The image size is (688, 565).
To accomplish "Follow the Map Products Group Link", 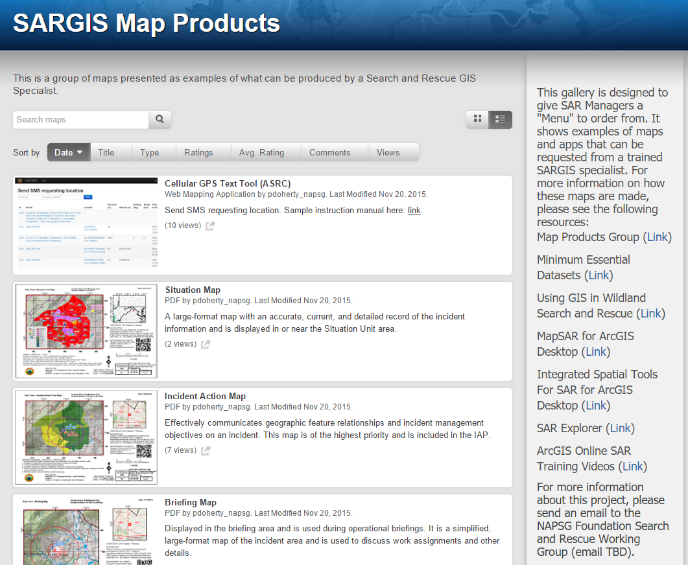I will pos(658,237).
